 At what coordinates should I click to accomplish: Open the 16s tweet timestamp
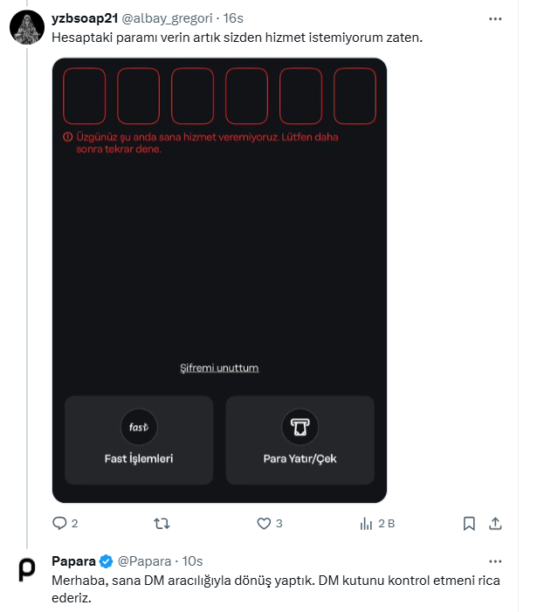point(233,18)
